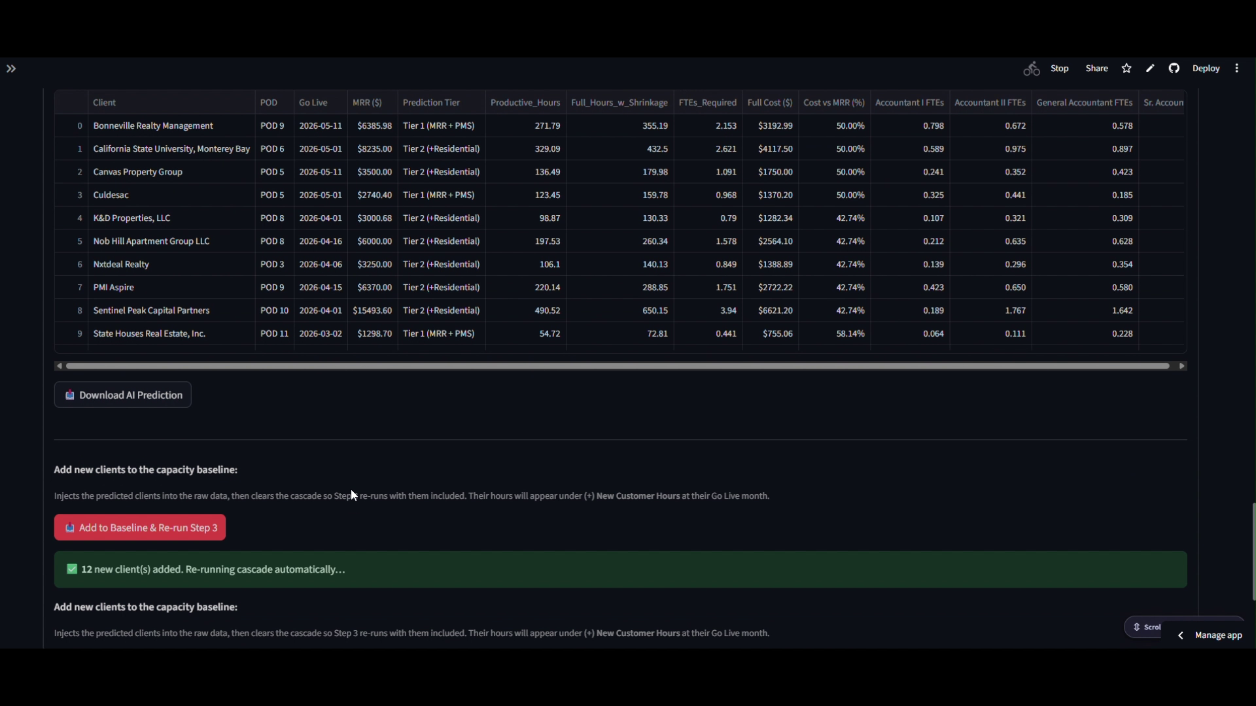The image size is (1256, 706).
Task: Open the three-dot main menu
Action: pos(1237,69)
